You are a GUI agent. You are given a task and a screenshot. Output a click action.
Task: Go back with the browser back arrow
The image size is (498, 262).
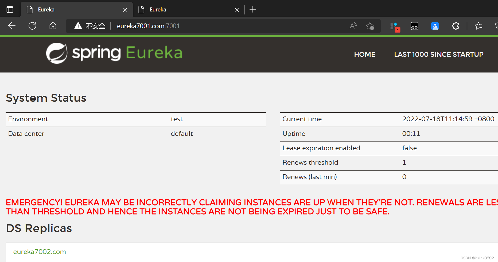pos(12,26)
